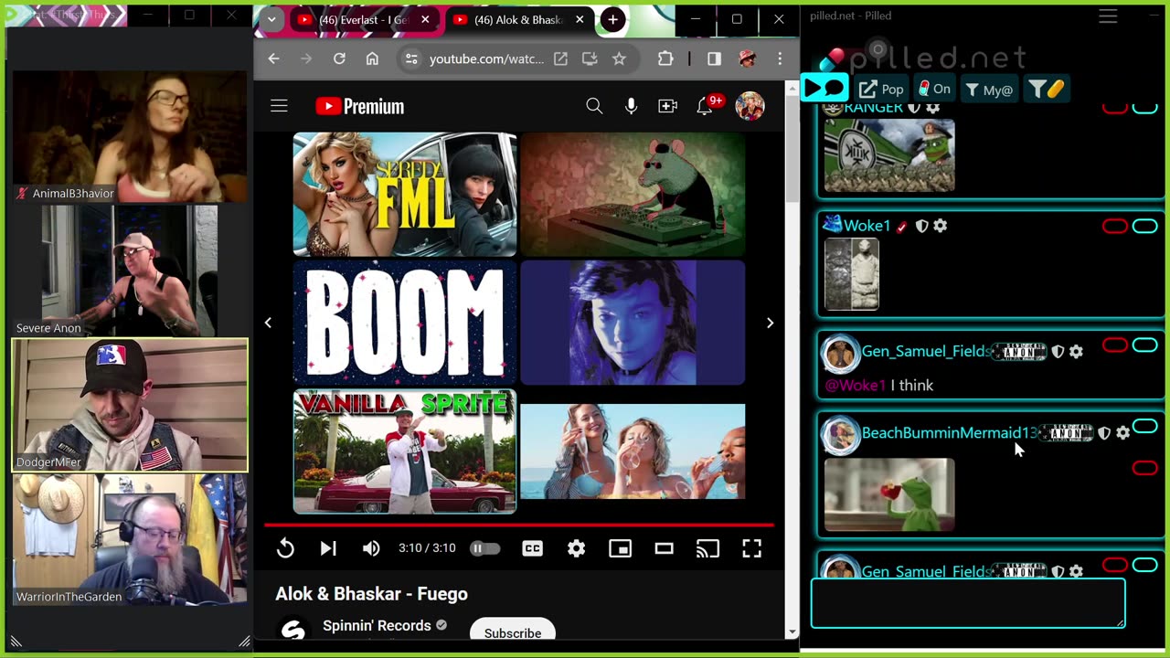This screenshot has width=1170, height=658.
Task: Click cyan pill on BeachBumminMermaid13 message
Action: [1144, 427]
